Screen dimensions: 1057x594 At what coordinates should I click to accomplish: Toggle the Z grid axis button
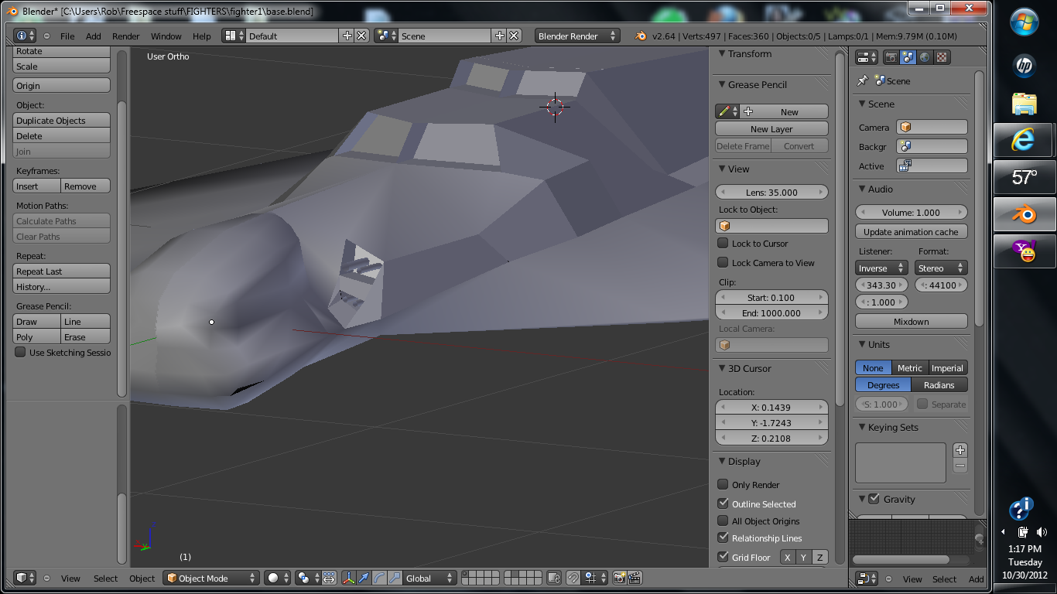click(819, 557)
